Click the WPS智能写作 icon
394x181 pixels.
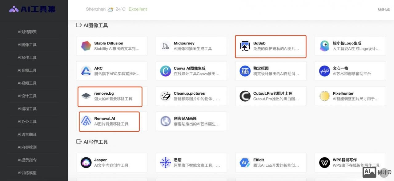pyautogui.click(x=324, y=163)
